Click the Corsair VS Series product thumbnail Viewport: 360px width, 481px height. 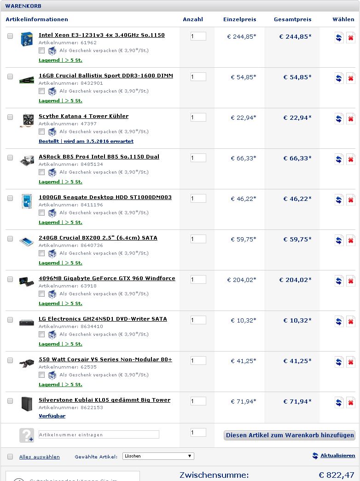(27, 363)
